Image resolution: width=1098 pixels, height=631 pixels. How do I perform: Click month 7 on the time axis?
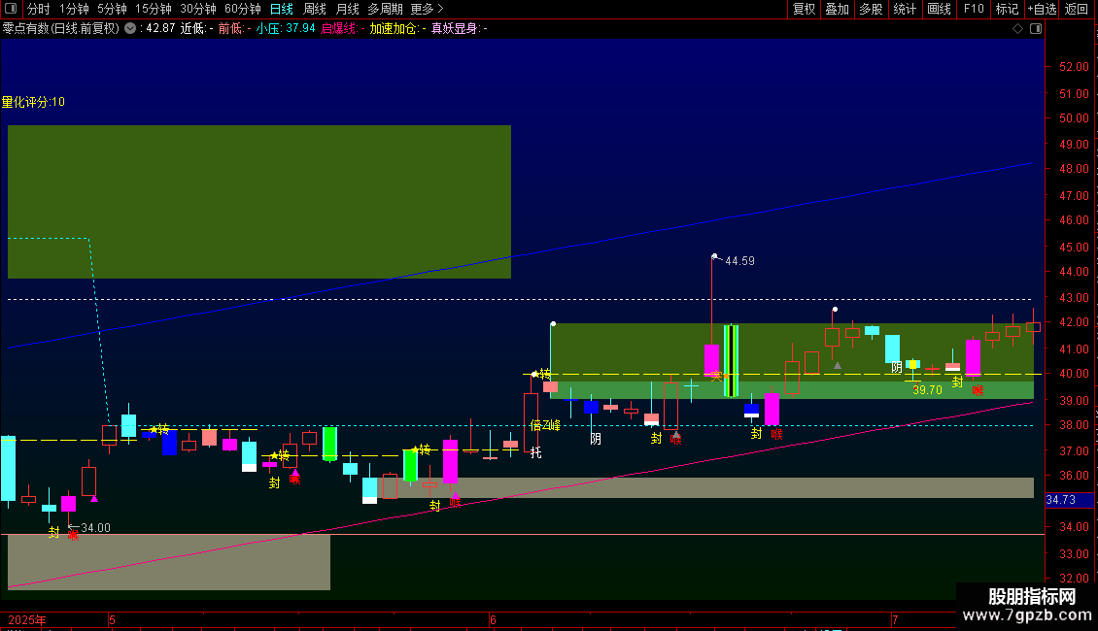tap(894, 619)
